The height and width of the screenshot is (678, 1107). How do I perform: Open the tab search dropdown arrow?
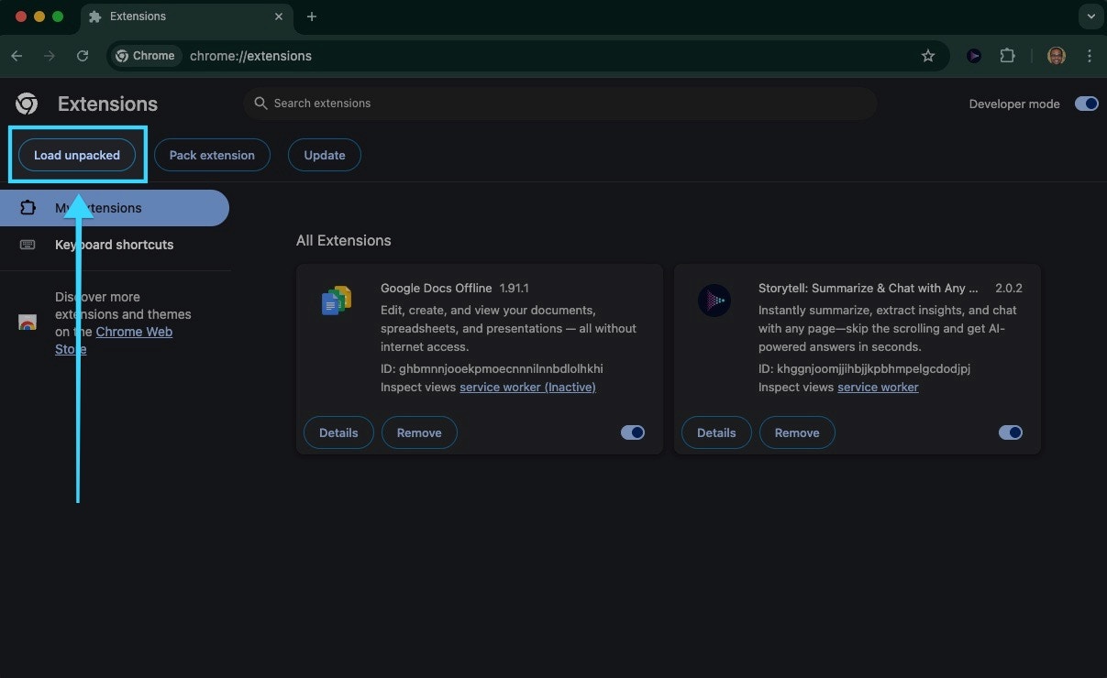(1090, 16)
